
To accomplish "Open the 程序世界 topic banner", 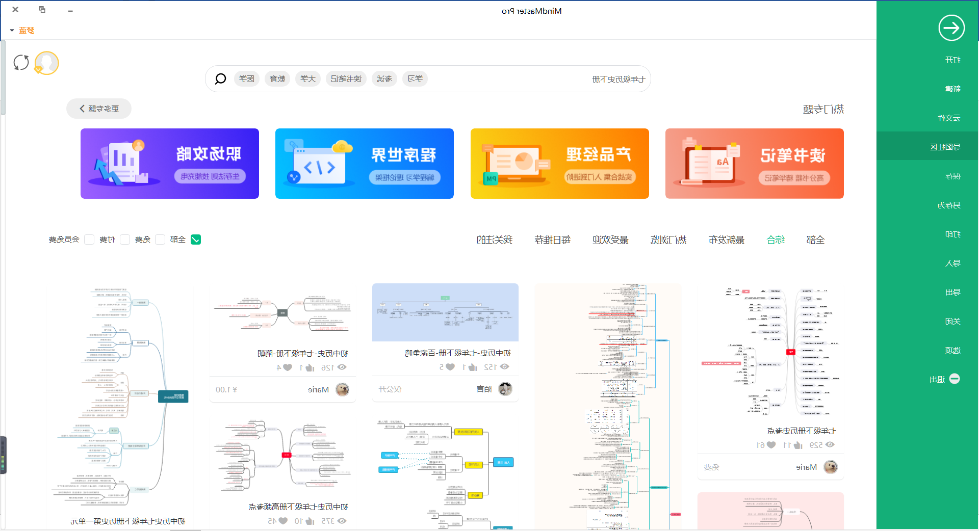I will (365, 164).
